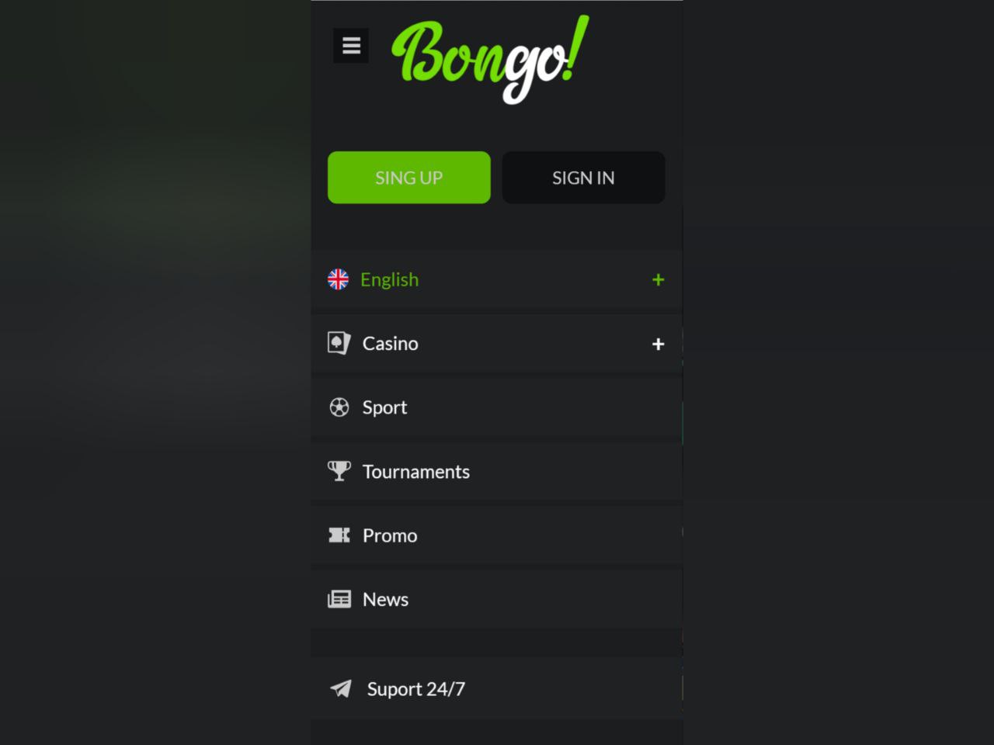Select the Casino menu label
Image resolution: width=994 pixels, height=745 pixels.
pyautogui.click(x=391, y=343)
